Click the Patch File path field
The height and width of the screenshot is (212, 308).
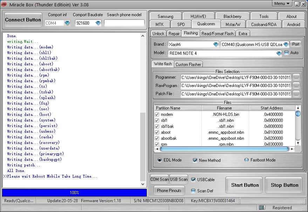[236, 94]
